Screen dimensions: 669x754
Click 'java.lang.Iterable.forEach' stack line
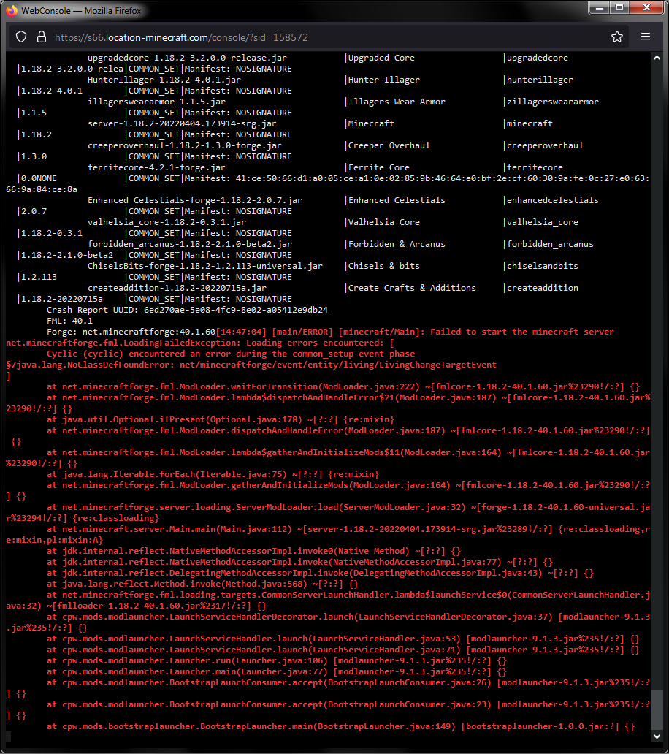pyautogui.click(x=213, y=474)
